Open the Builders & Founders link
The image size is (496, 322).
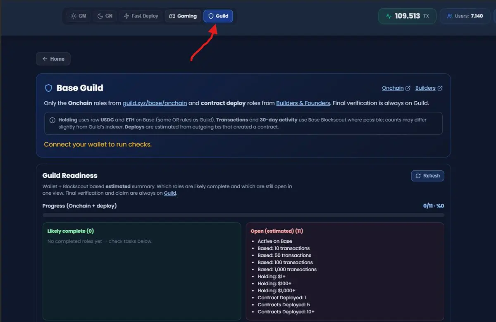[x=303, y=103]
